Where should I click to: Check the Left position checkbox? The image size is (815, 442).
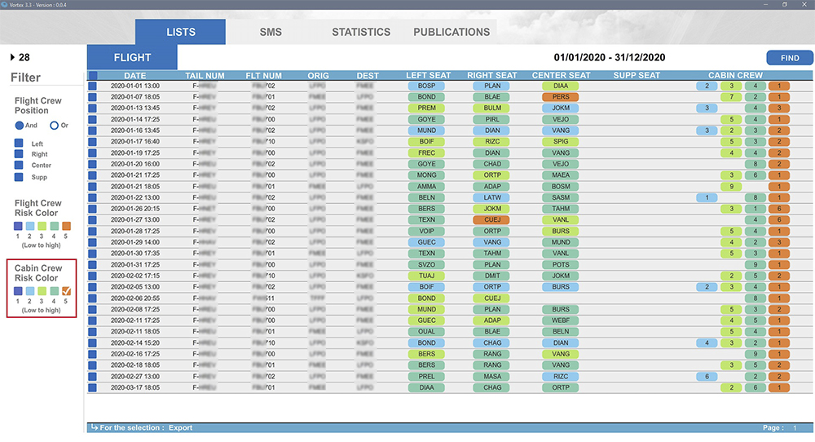(20, 144)
